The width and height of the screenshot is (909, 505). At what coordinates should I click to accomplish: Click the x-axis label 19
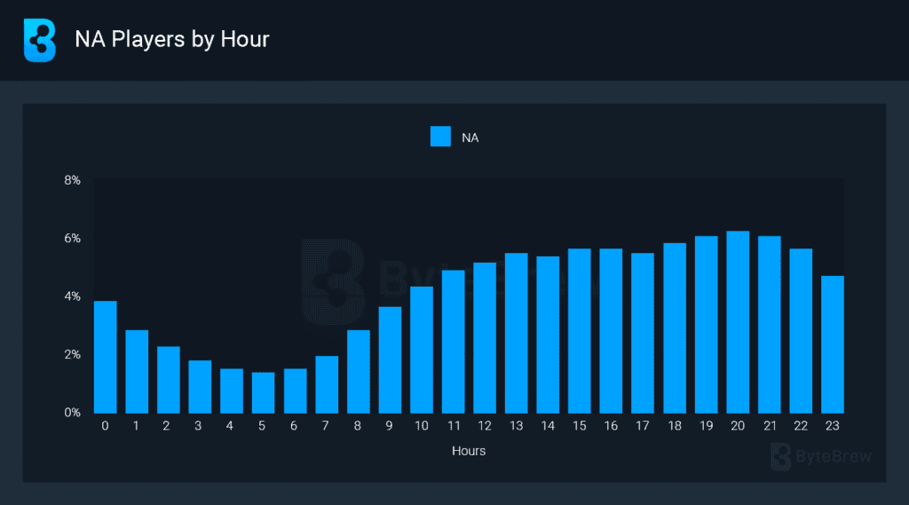(x=706, y=427)
